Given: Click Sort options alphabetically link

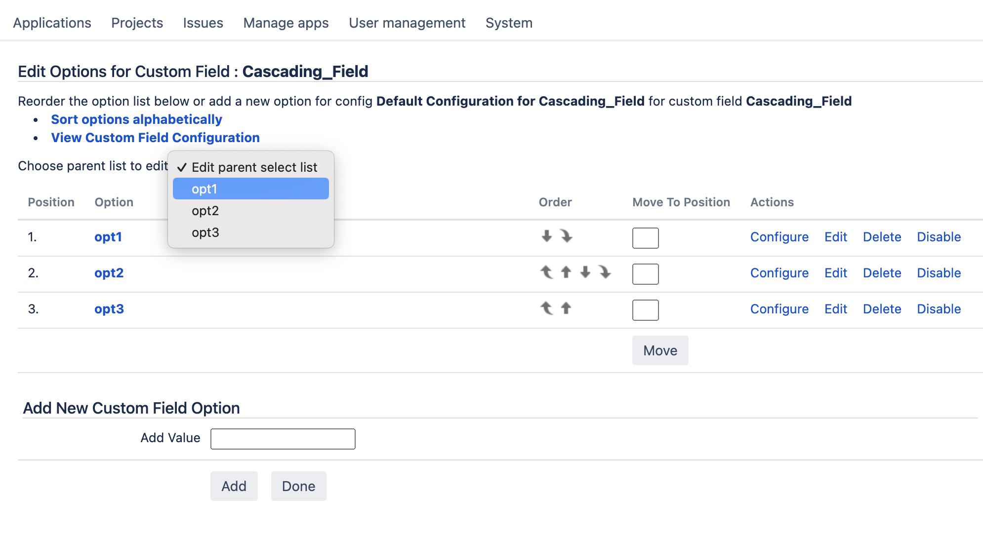Looking at the screenshot, I should (136, 119).
